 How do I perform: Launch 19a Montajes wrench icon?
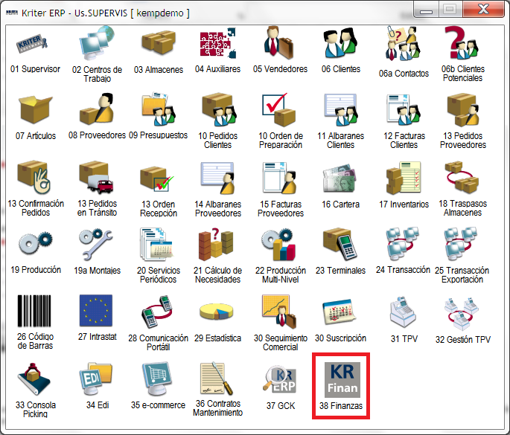[96, 245]
